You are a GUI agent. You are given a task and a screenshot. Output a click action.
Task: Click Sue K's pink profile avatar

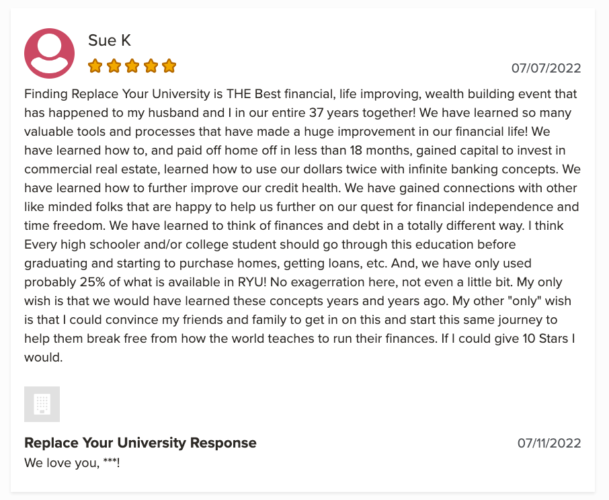point(49,53)
